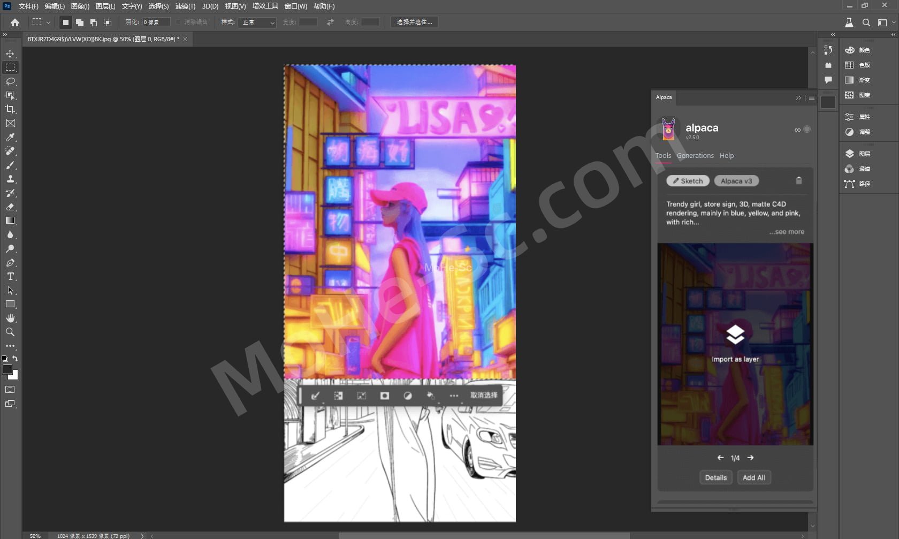This screenshot has height=539, width=899.
Task: Click the foreground color swatch
Action: (x=7, y=369)
